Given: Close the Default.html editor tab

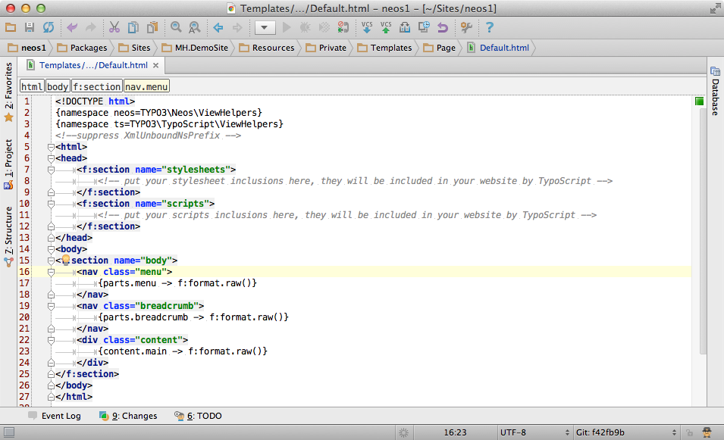Looking at the screenshot, I should (156, 65).
